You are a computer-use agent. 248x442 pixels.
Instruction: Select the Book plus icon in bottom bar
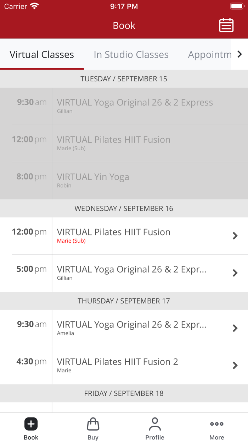pyautogui.click(x=31, y=424)
